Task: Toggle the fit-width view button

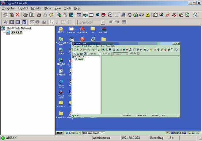Action: pyautogui.click(x=18, y=22)
